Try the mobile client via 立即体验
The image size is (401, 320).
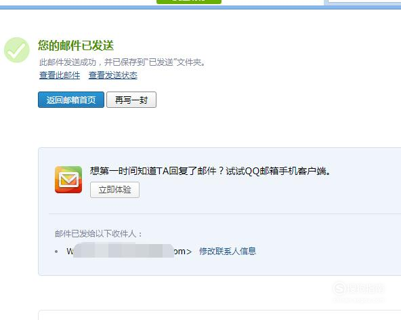coord(114,190)
